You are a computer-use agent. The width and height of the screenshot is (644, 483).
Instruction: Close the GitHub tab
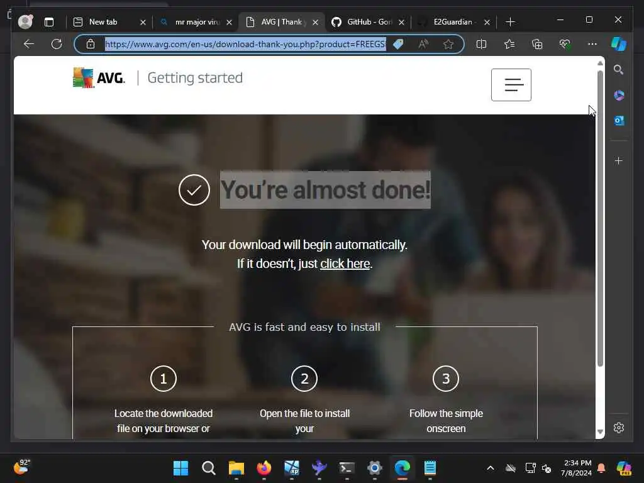click(x=402, y=22)
